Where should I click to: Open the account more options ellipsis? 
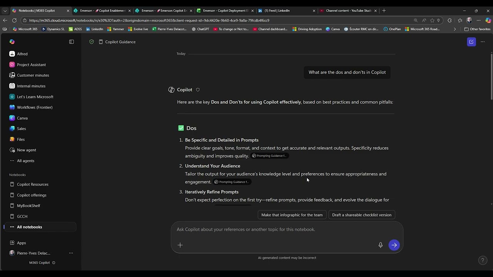click(71, 253)
